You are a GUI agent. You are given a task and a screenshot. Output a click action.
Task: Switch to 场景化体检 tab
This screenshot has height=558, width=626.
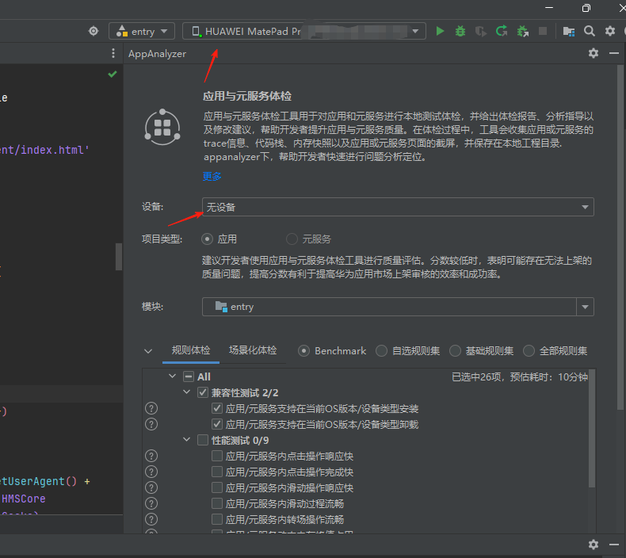tap(253, 350)
